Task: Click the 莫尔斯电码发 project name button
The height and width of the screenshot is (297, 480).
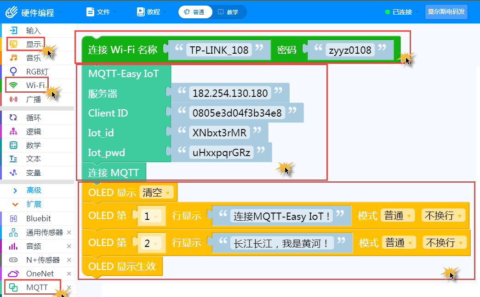Action: tap(446, 12)
